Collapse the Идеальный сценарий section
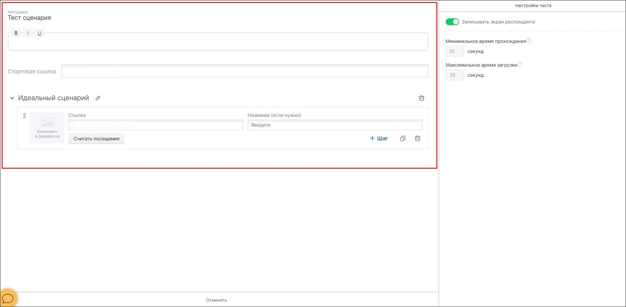Screen dimensions: 626x307 (12, 98)
